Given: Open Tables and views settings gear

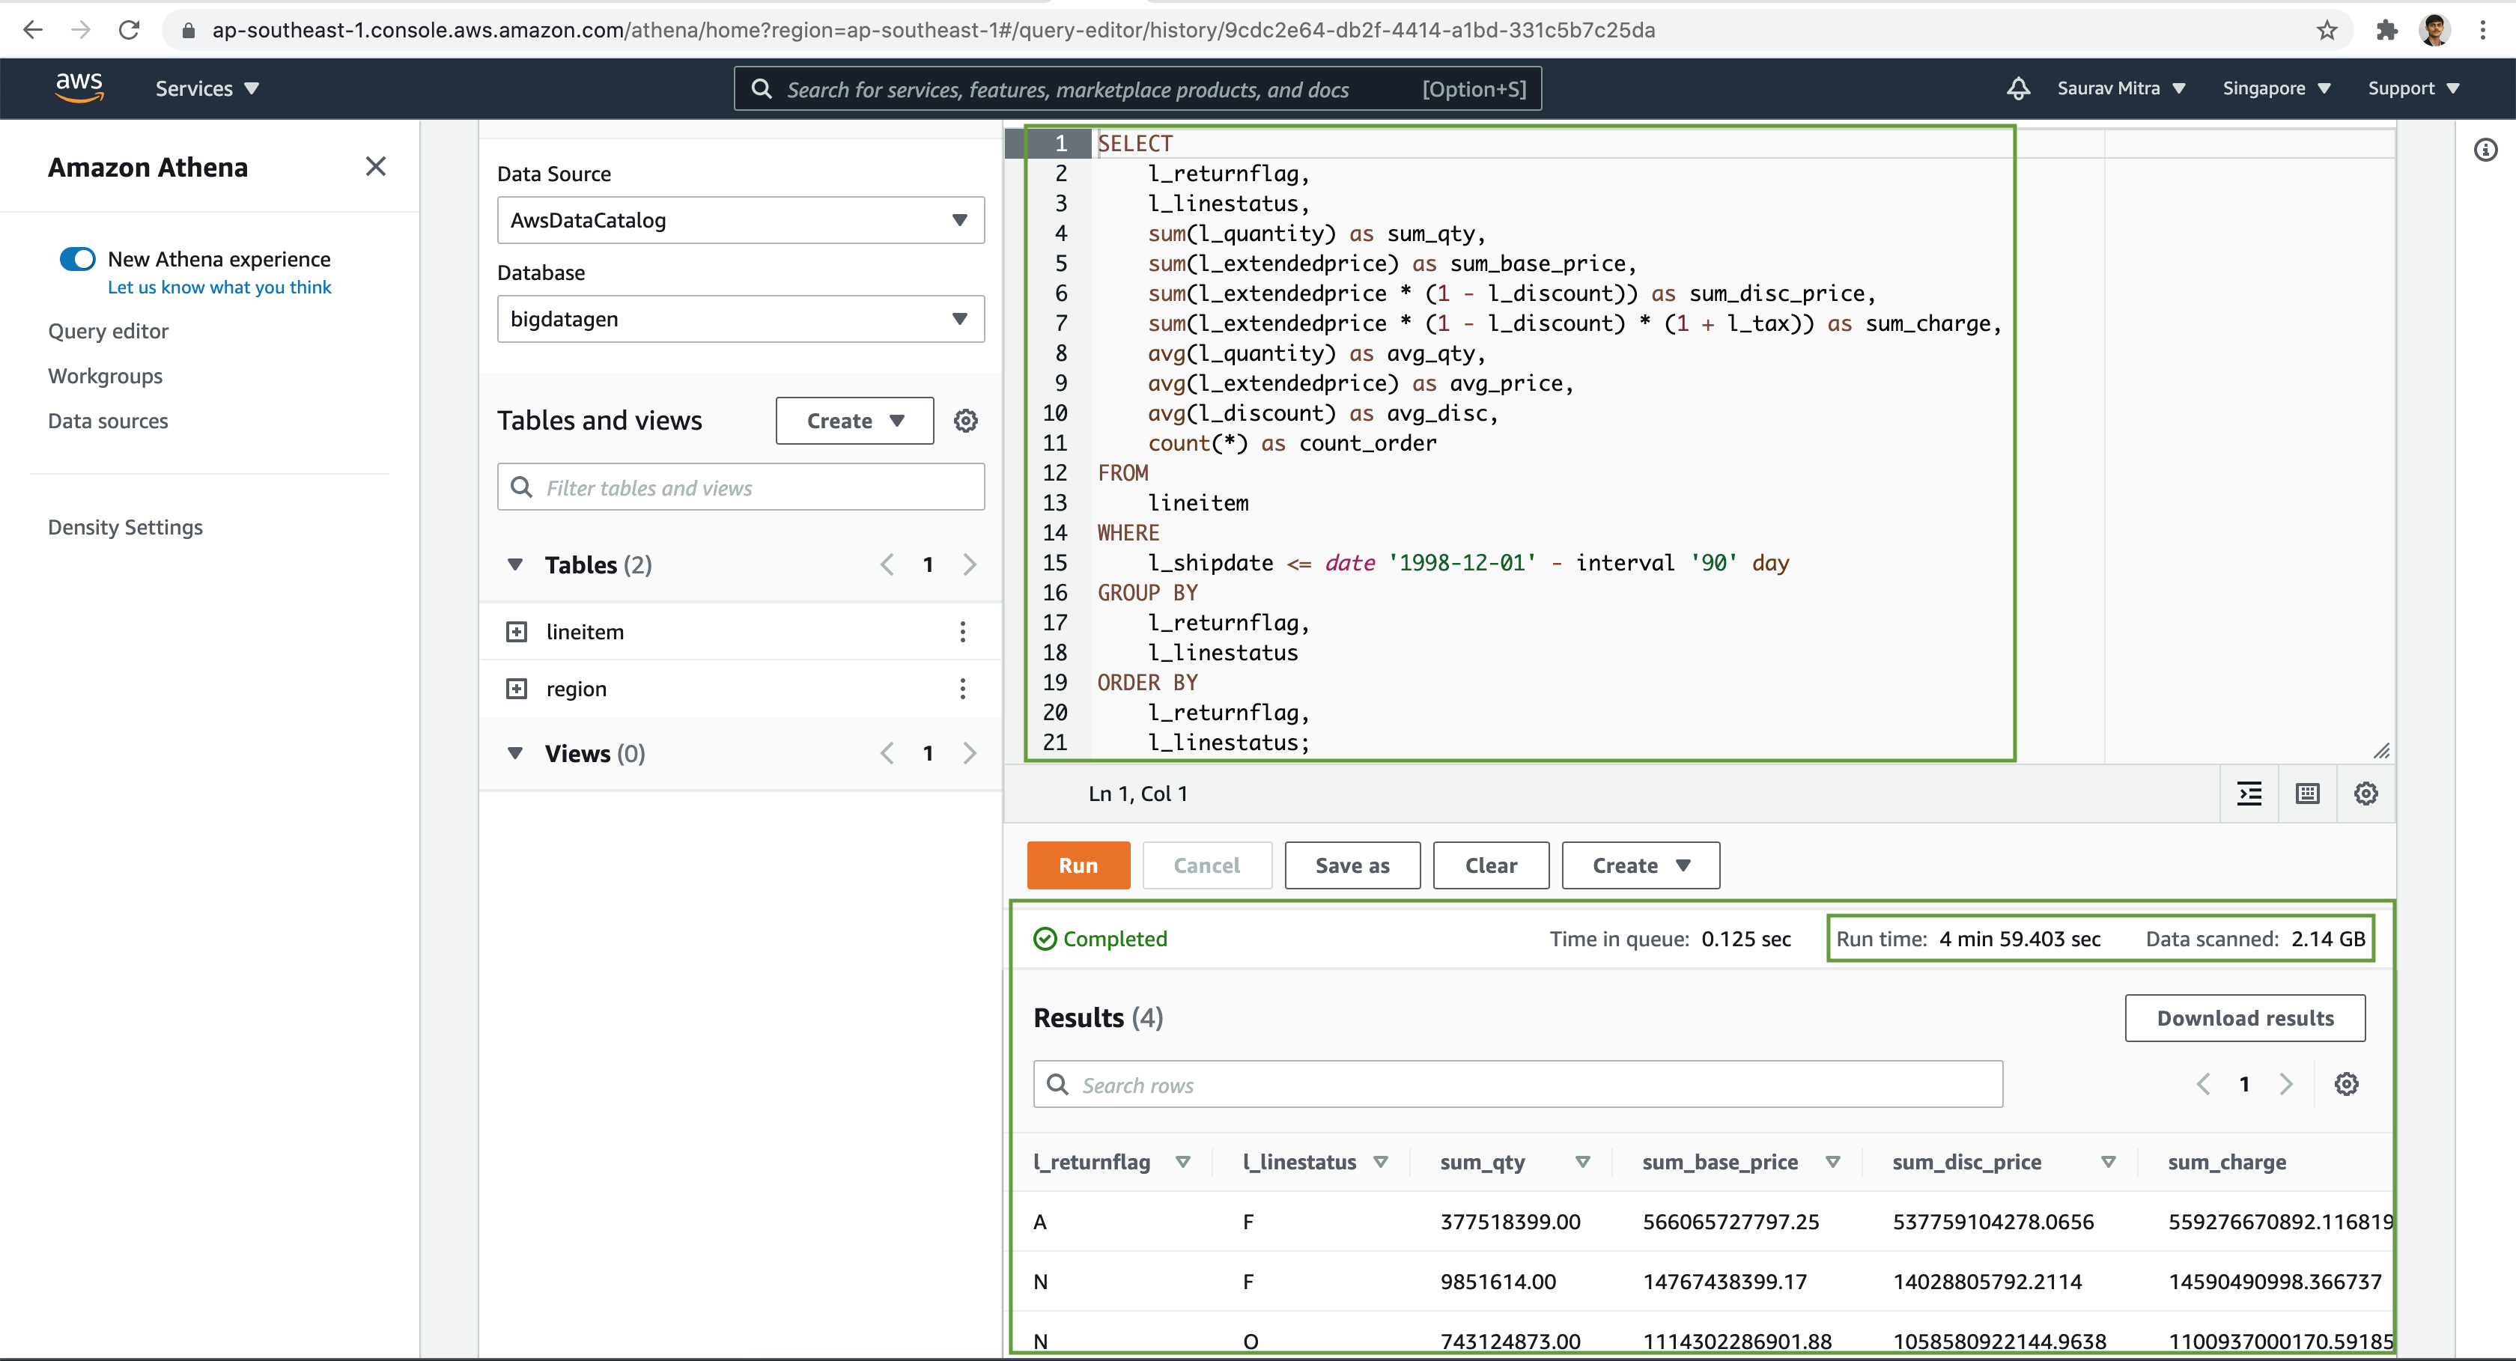Looking at the screenshot, I should coord(965,421).
